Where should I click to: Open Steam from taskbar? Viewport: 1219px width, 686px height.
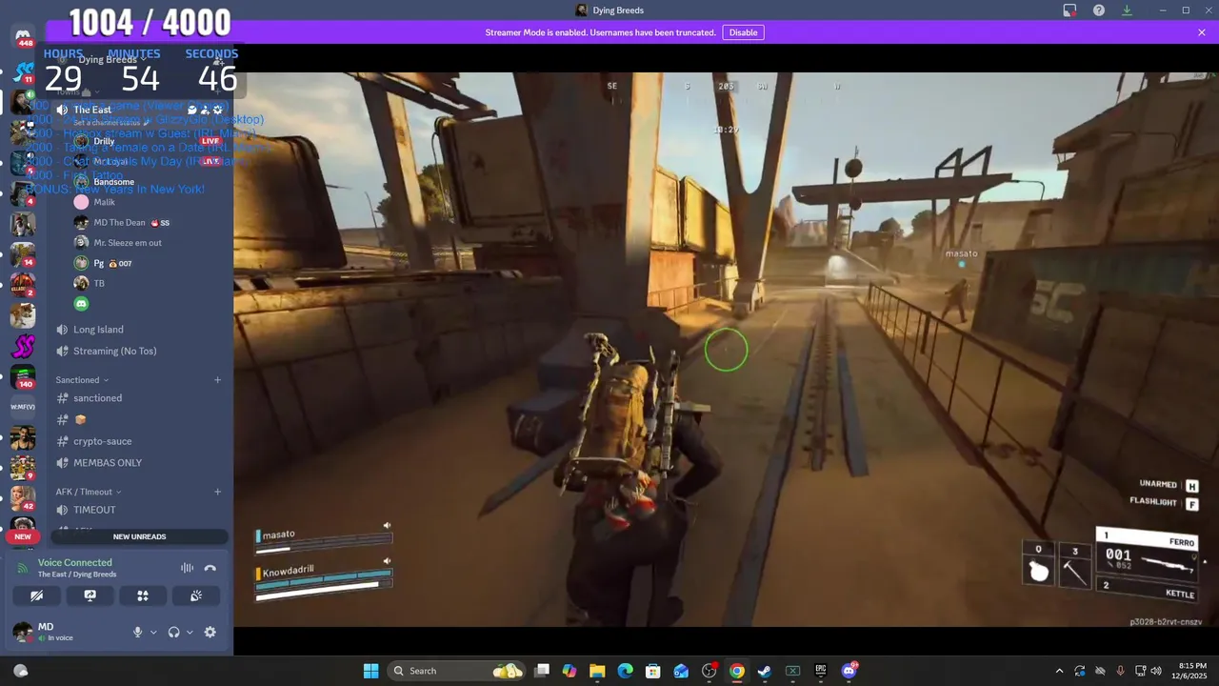765,671
